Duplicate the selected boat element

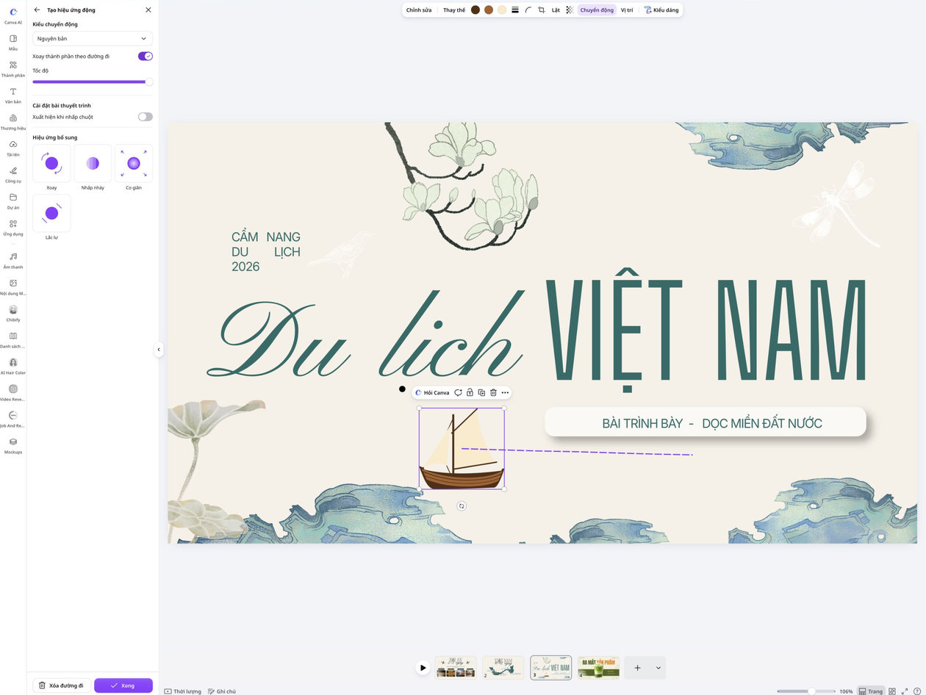pyautogui.click(x=481, y=392)
